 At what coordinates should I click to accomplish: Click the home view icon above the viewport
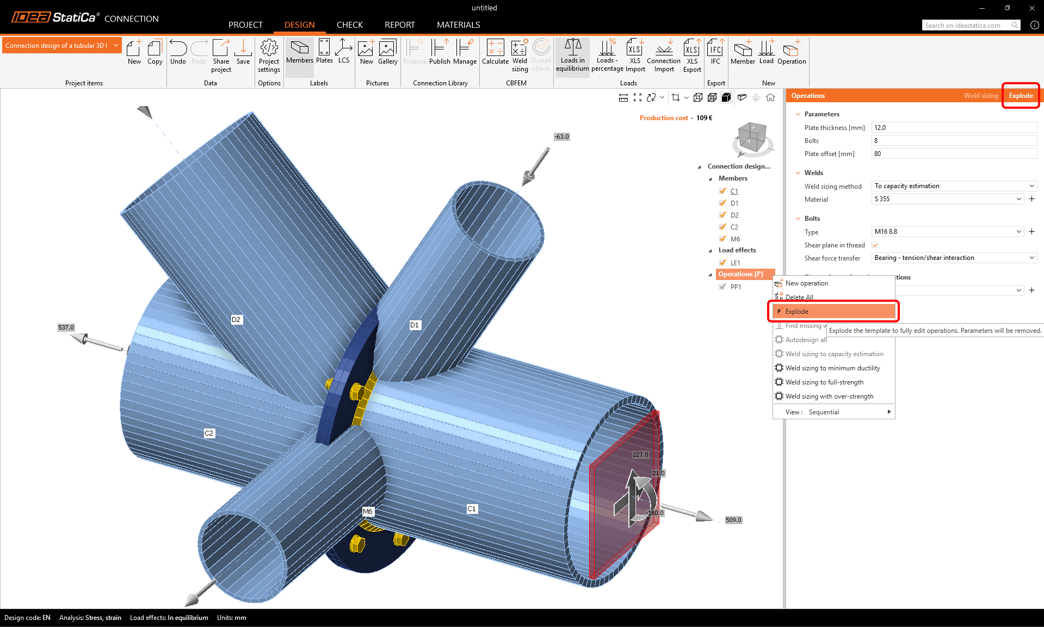pyautogui.click(x=770, y=97)
